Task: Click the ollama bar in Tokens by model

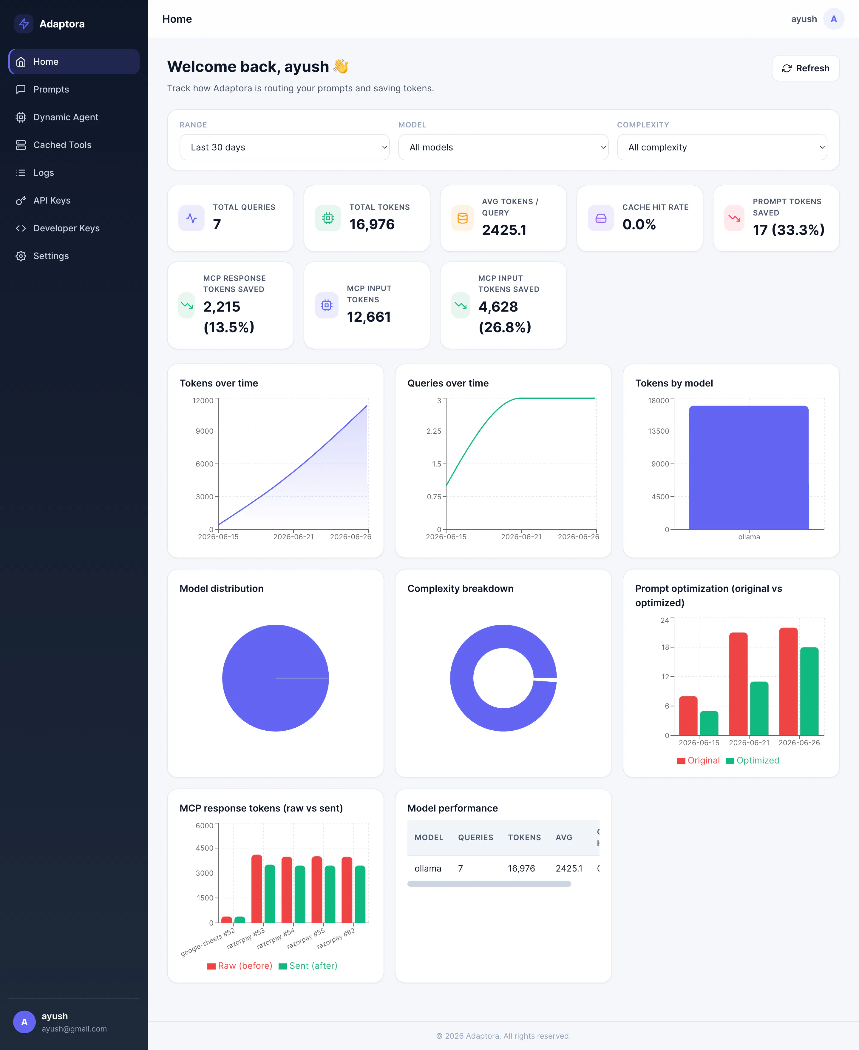Action: tap(749, 467)
